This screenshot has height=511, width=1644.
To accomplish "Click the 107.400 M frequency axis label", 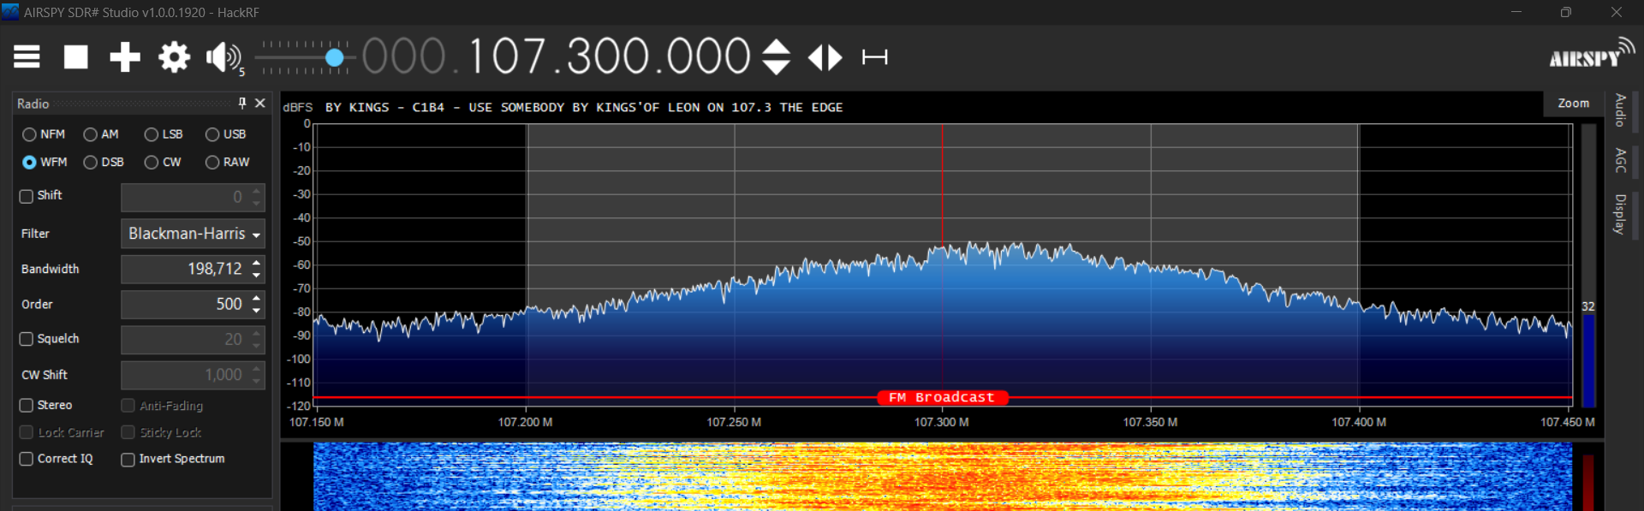I will [x=1359, y=422].
